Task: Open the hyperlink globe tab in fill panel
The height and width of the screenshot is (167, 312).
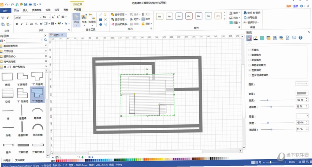Action: click(x=281, y=38)
